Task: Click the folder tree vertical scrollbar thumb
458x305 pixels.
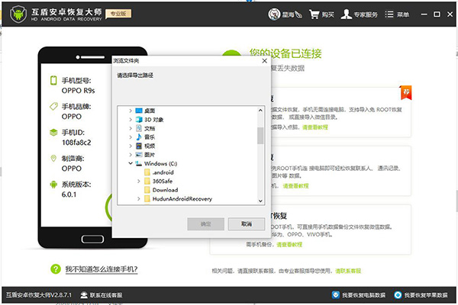Action: 260,136
